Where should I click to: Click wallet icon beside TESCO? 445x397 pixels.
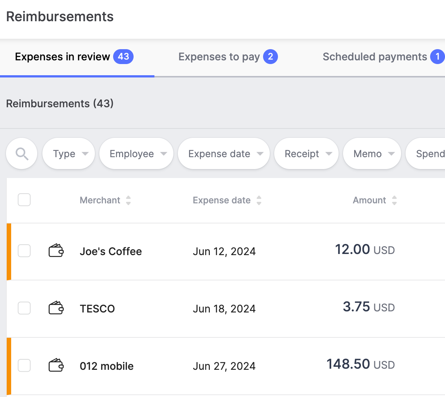[x=56, y=308]
